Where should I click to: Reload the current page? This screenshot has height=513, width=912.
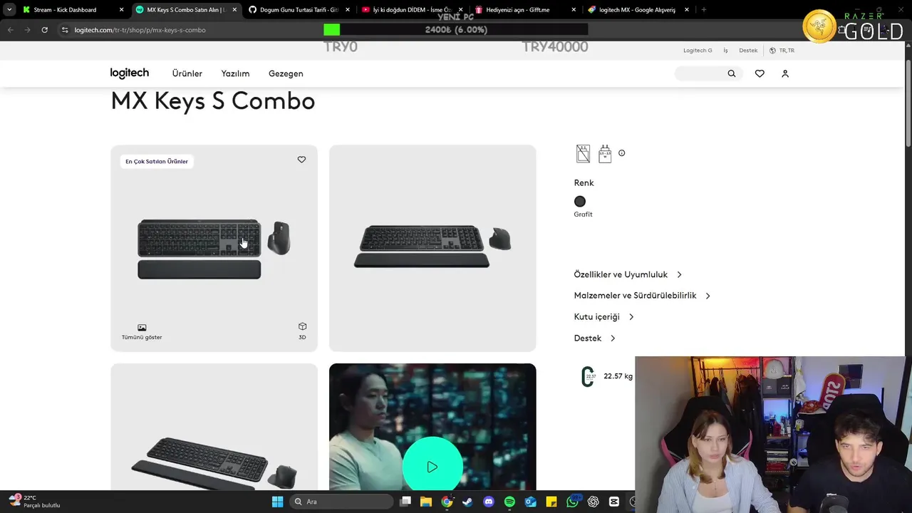coord(44,30)
